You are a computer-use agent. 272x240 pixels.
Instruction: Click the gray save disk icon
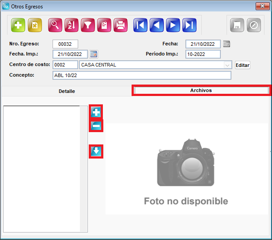pyautogui.click(x=237, y=25)
